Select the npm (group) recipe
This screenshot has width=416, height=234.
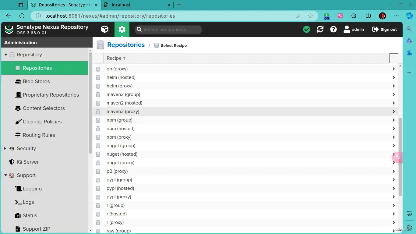pyautogui.click(x=245, y=120)
